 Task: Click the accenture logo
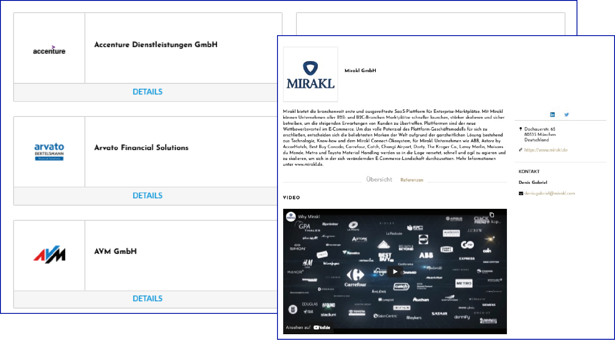click(49, 50)
